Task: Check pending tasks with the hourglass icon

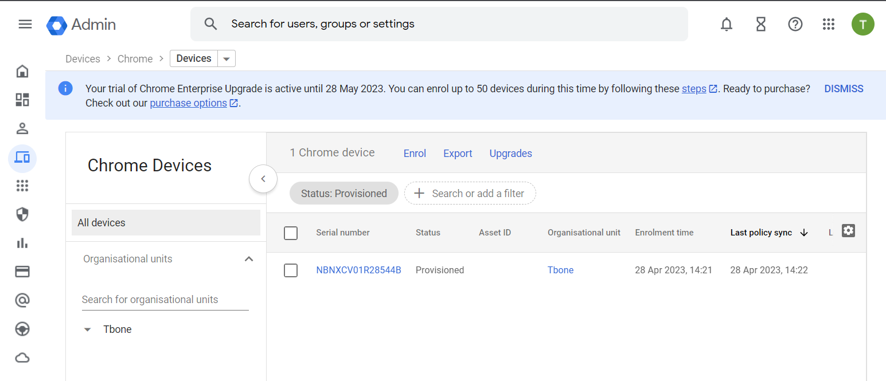Action: (760, 24)
